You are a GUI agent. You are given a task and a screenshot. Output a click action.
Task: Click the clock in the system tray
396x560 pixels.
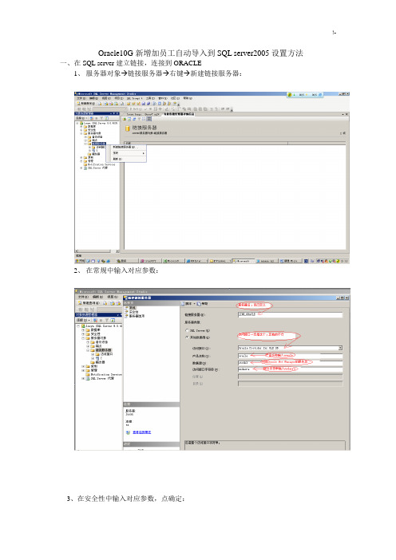tap(344, 261)
